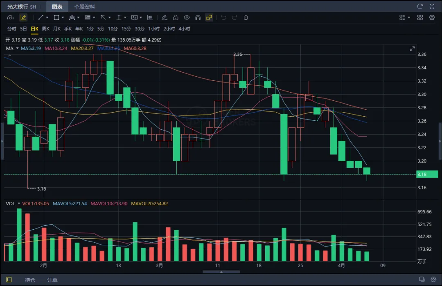Expand the rectangle shape tool options

63,18
